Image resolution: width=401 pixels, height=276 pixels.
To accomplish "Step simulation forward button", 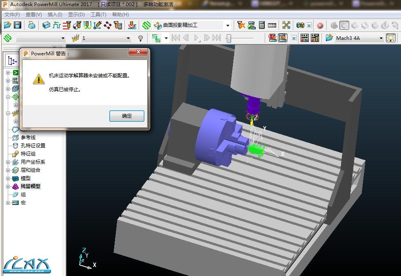I will tap(207, 38).
